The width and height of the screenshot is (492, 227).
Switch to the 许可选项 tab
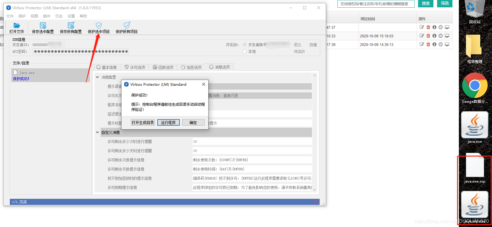(x=135, y=67)
